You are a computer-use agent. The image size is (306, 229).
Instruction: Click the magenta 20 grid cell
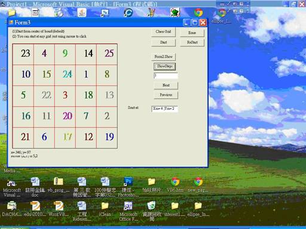tap(65, 117)
